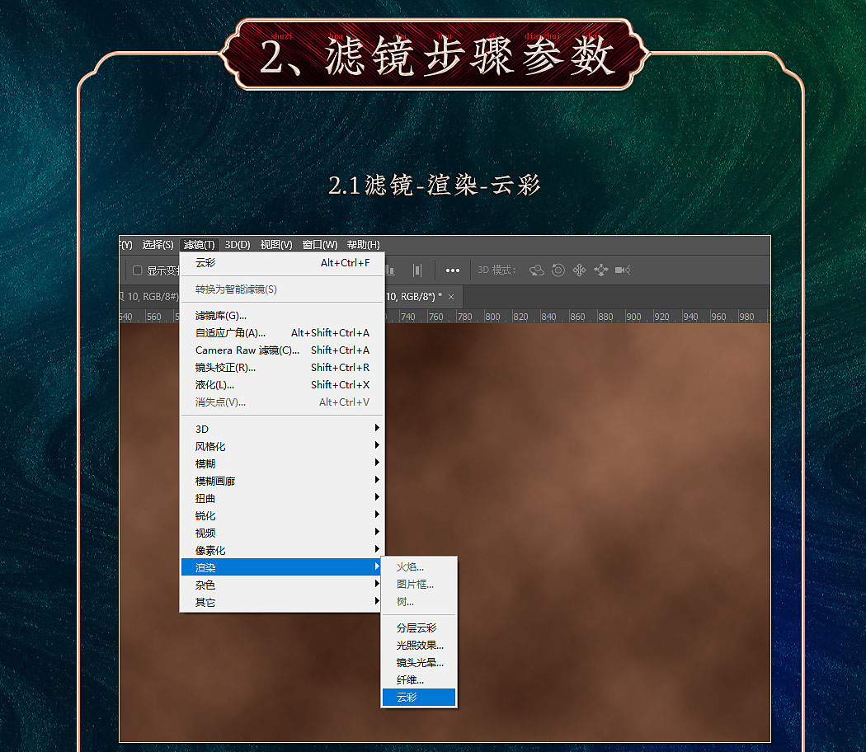Viewport: 866px width, 752px height.
Task: Select the 3D orbit camera icon
Action: pos(536,270)
